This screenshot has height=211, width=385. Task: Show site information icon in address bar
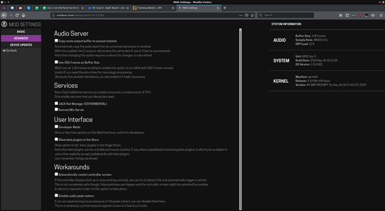tap(54, 15)
